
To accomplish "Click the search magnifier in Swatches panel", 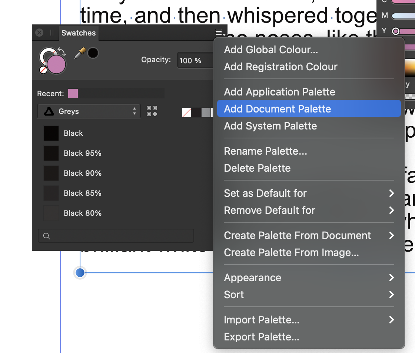I will coord(47,236).
